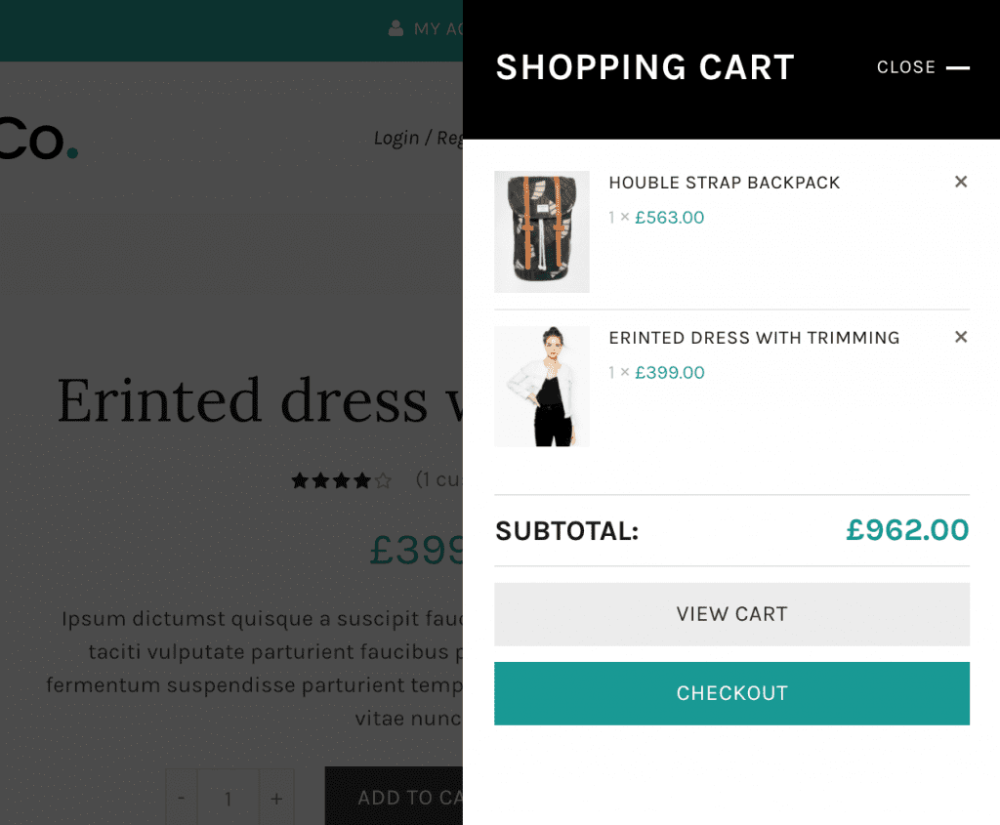Open the backpack product thumbnail
The width and height of the screenshot is (1000, 825).
(542, 231)
